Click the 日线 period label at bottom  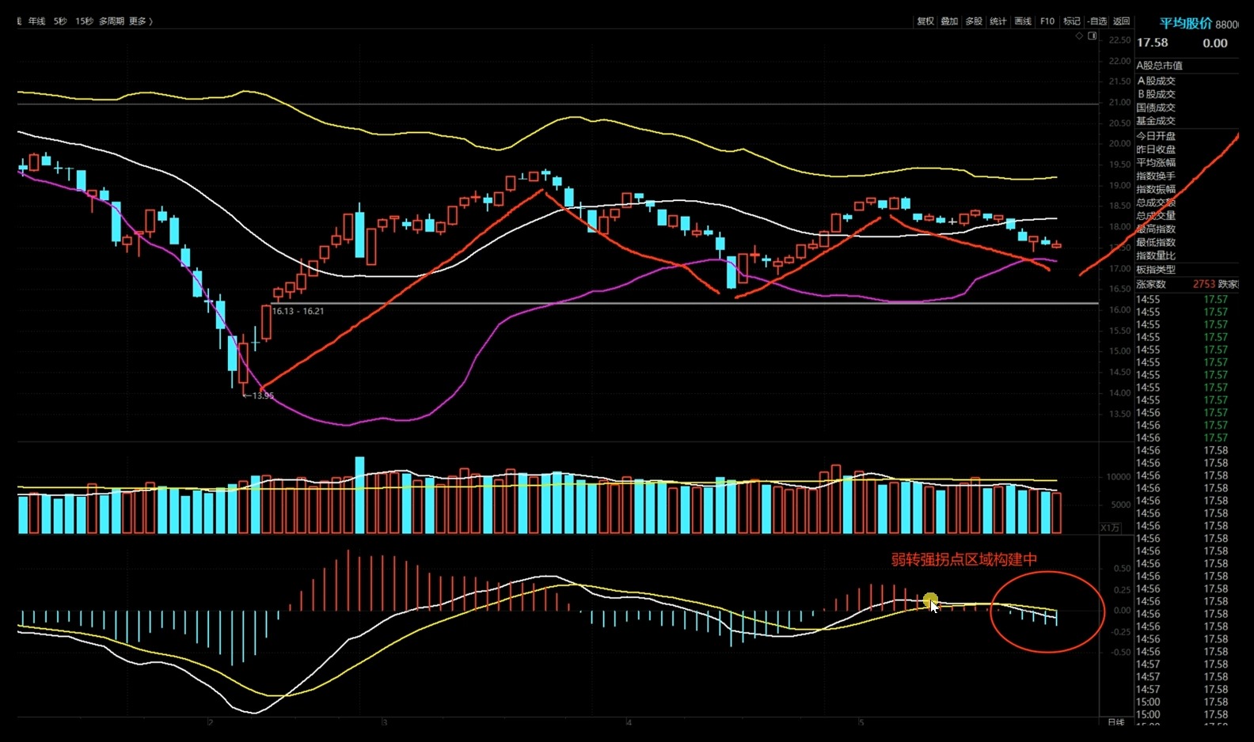(x=1115, y=722)
